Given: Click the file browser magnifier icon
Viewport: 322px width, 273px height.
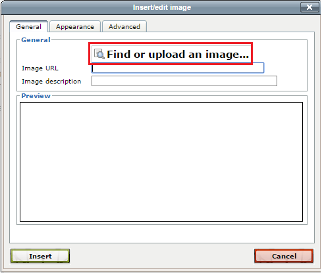Looking at the screenshot, I should pyautogui.click(x=99, y=54).
